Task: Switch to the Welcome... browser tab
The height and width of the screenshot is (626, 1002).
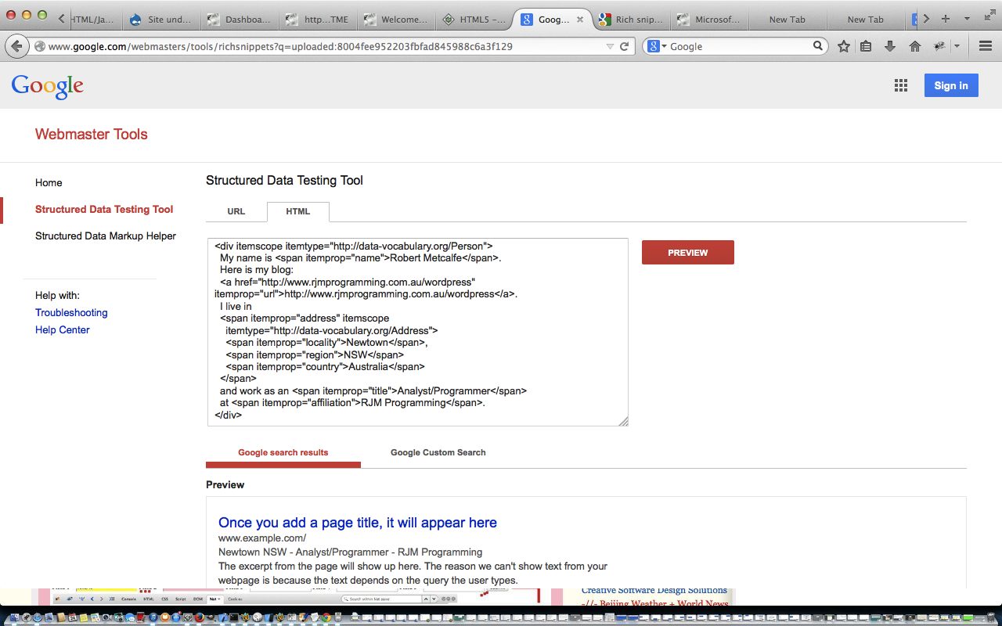Action: point(396,20)
